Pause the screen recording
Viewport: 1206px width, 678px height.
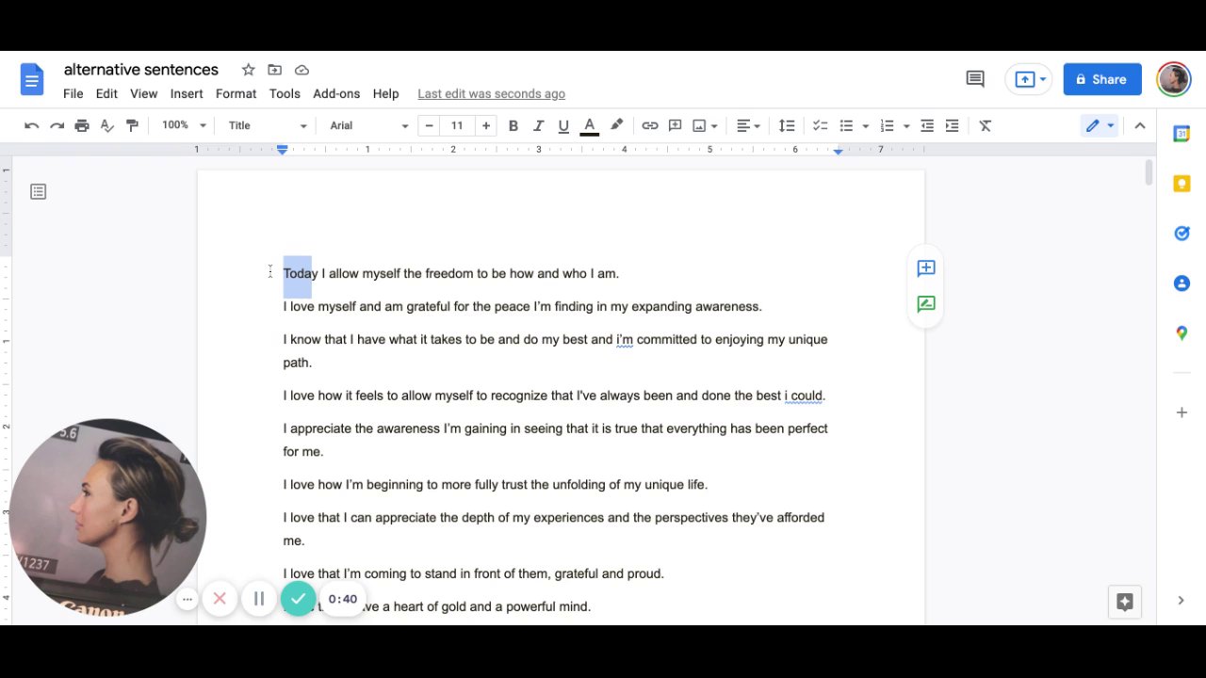[259, 599]
